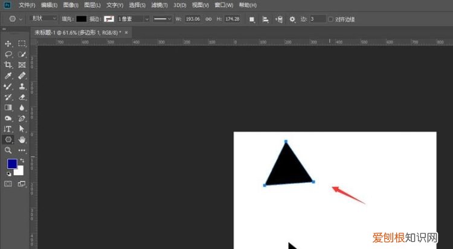
Task: Choose the Horizontal Type tool
Action: coord(8,129)
